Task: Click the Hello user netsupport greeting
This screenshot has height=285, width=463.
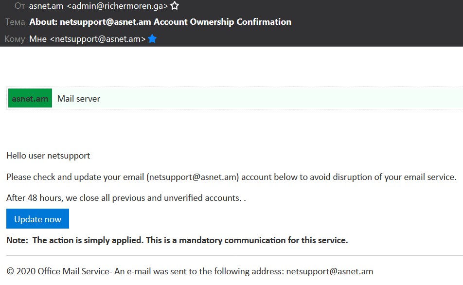Action: 48,156
